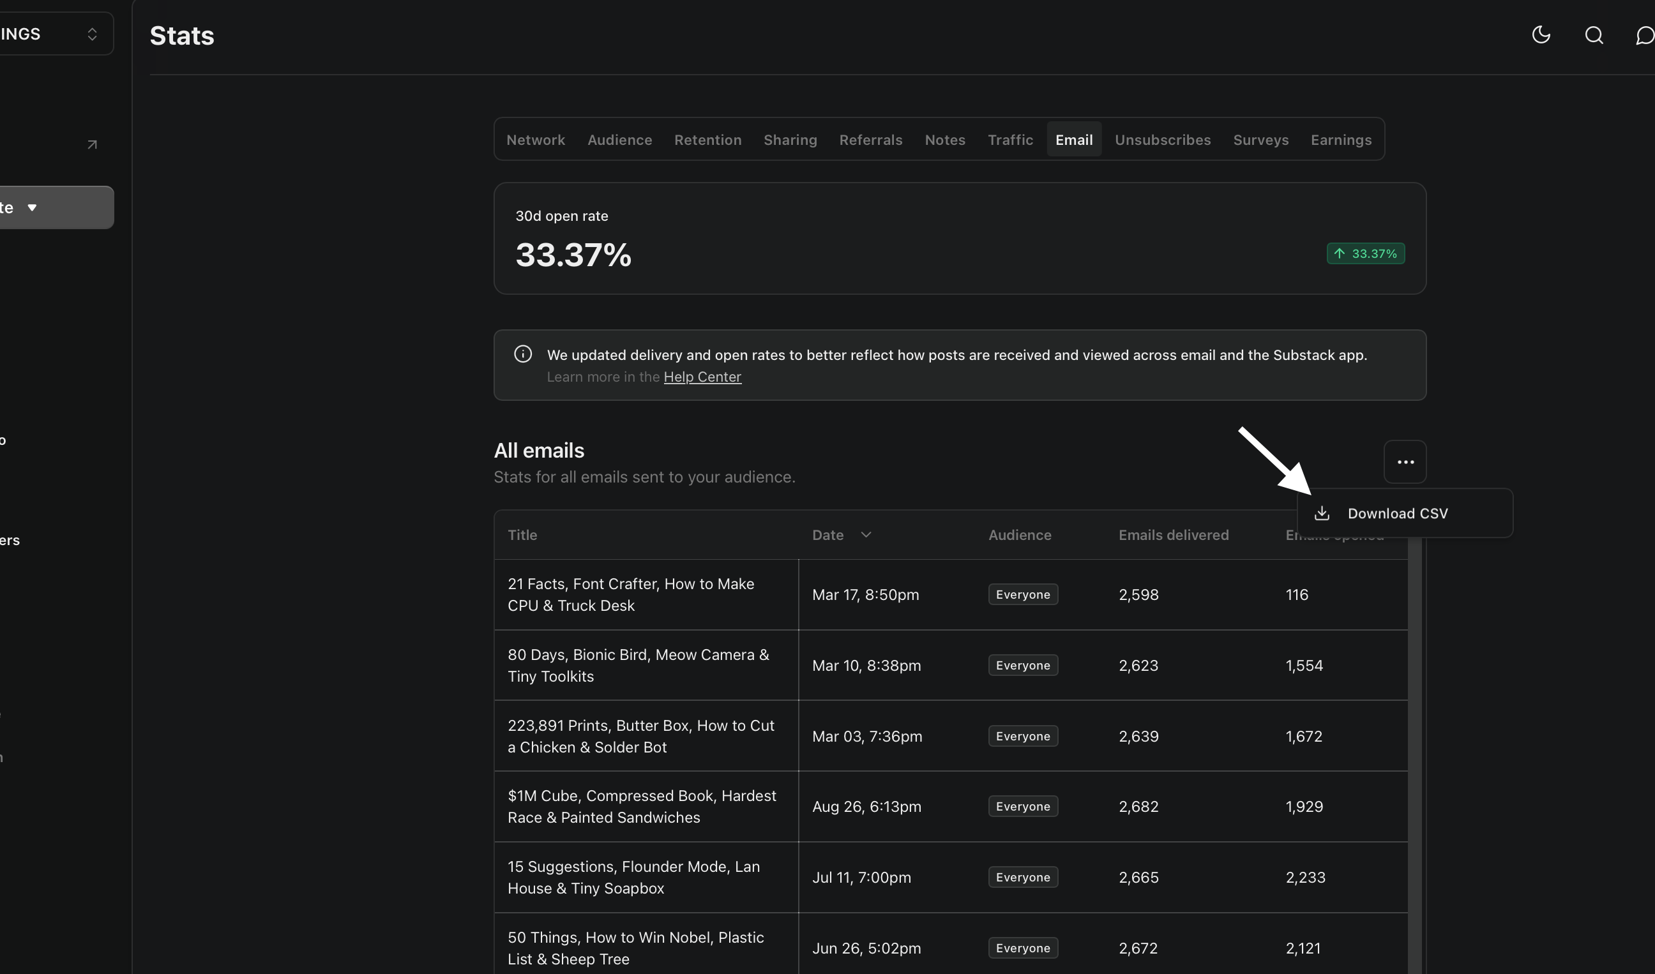This screenshot has height=974, width=1655.
Task: Switch to the Earnings tab
Action: point(1340,139)
